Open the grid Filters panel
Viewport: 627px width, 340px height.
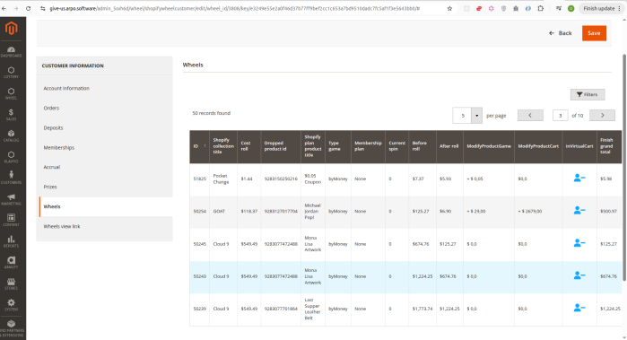click(x=588, y=94)
